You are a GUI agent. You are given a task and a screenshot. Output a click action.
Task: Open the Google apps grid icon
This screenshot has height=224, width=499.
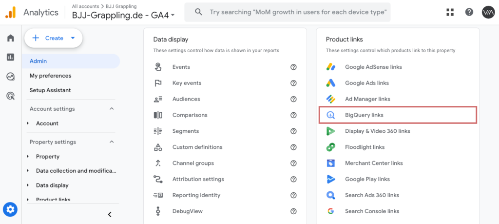(x=450, y=12)
